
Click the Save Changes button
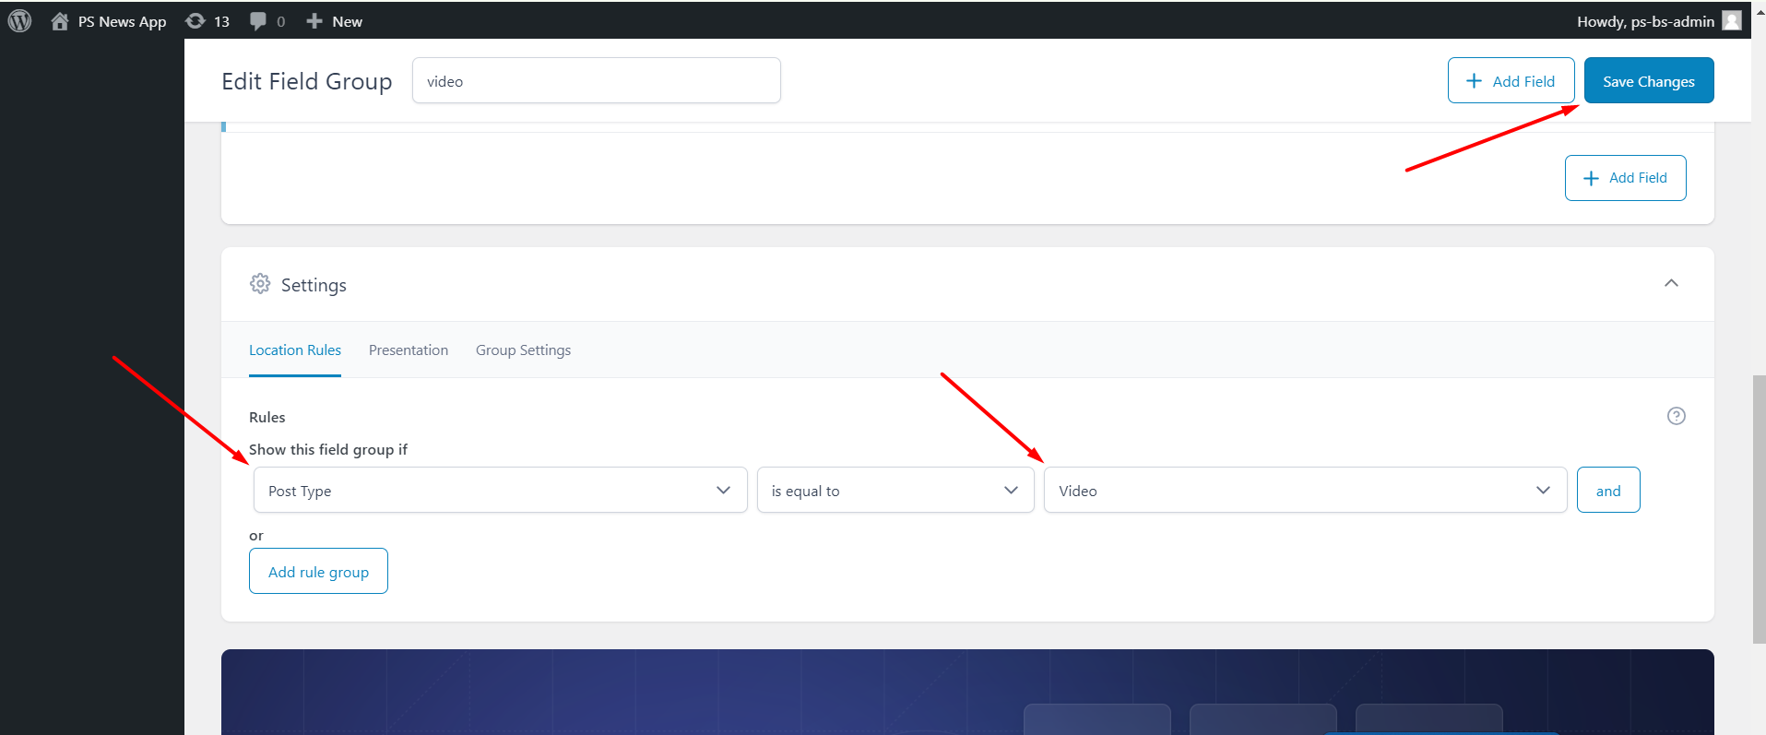[1649, 80]
